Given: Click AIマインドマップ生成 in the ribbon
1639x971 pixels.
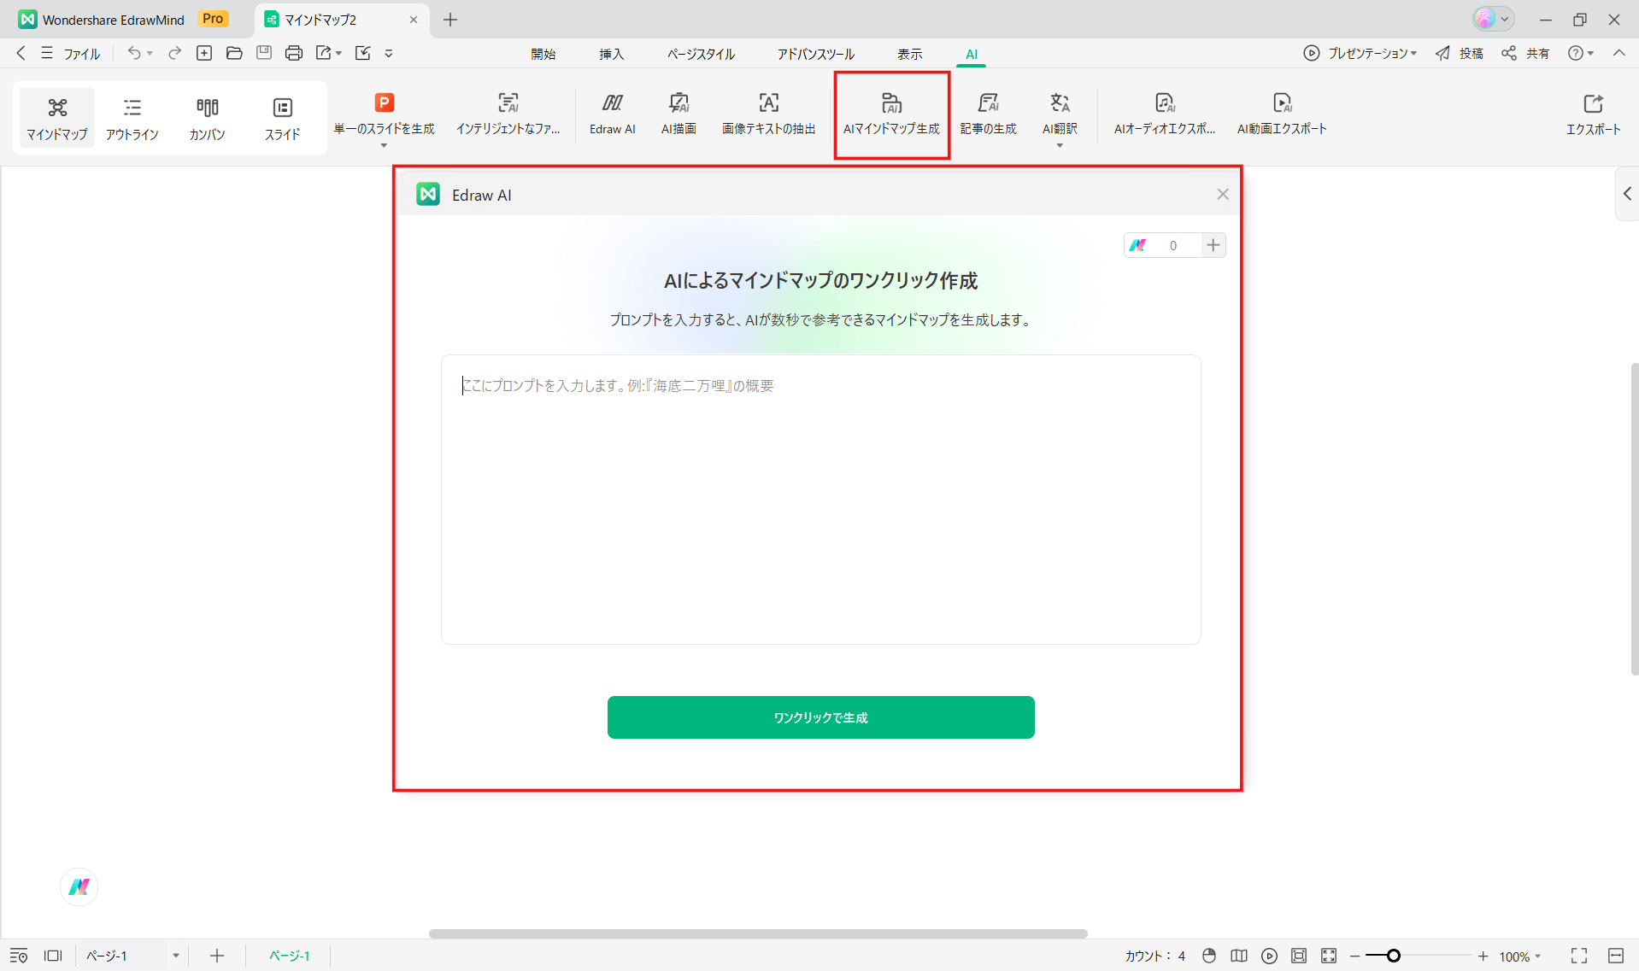Looking at the screenshot, I should pos(891,114).
